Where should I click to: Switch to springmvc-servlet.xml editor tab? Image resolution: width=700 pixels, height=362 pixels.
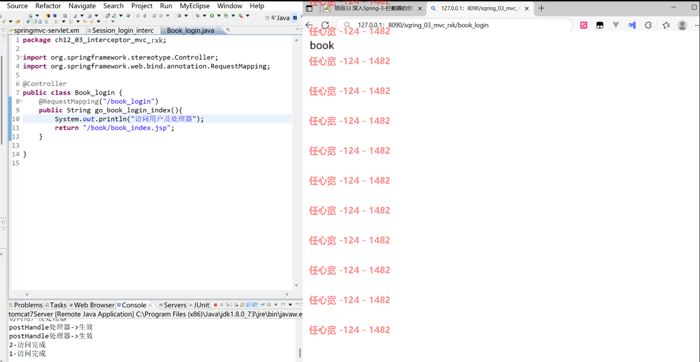(44, 30)
